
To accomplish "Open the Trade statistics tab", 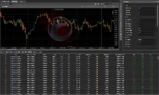I will point(9,52).
